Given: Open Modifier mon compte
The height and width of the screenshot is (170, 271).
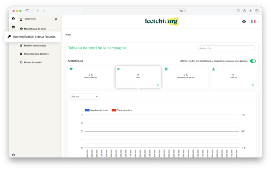Looking at the screenshot, I should (33, 46).
